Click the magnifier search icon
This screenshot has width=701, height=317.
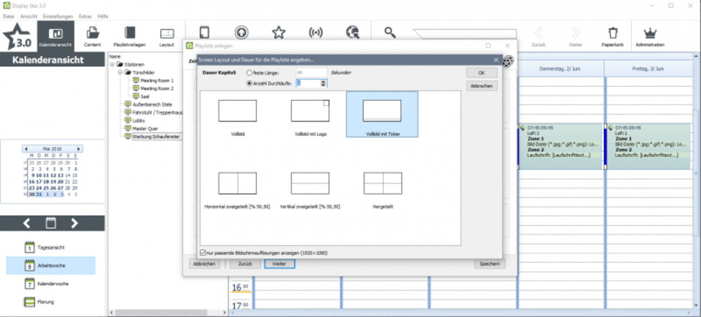[x=390, y=32]
